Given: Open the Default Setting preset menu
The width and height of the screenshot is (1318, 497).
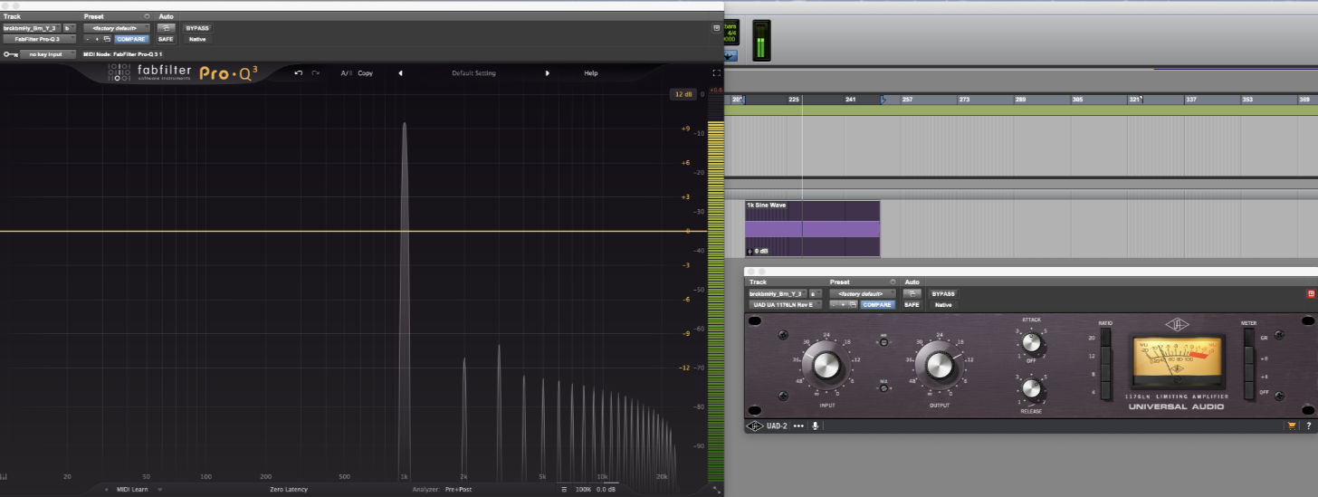Looking at the screenshot, I should [473, 73].
